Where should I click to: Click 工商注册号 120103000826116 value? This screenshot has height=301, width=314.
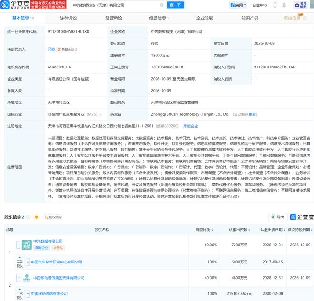(167, 67)
